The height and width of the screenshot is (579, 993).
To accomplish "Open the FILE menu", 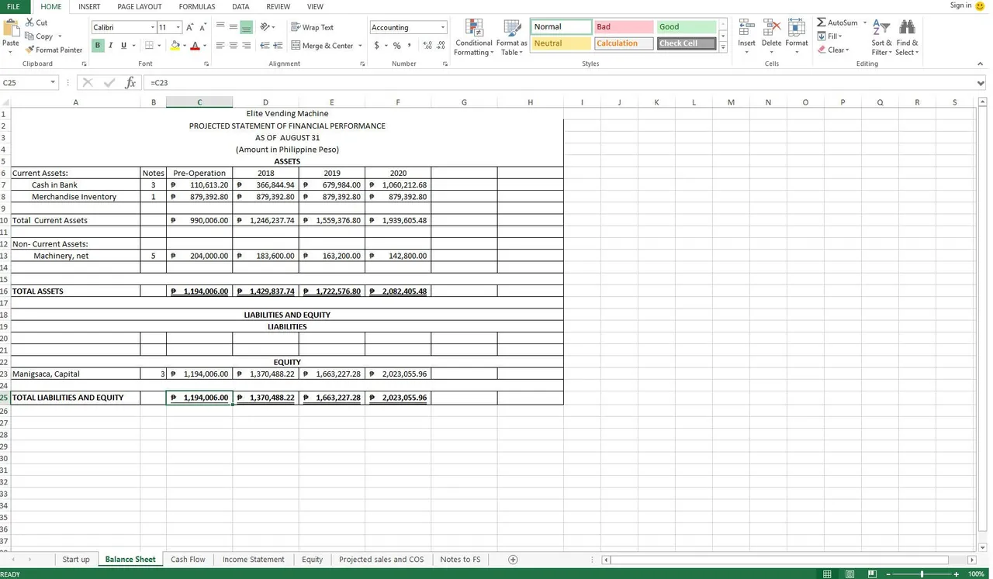I will 13,6.
